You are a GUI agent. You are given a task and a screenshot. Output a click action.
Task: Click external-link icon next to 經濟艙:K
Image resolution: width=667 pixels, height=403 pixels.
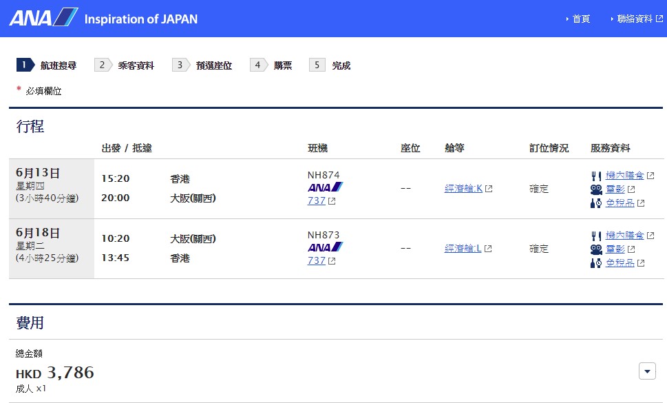tap(489, 189)
